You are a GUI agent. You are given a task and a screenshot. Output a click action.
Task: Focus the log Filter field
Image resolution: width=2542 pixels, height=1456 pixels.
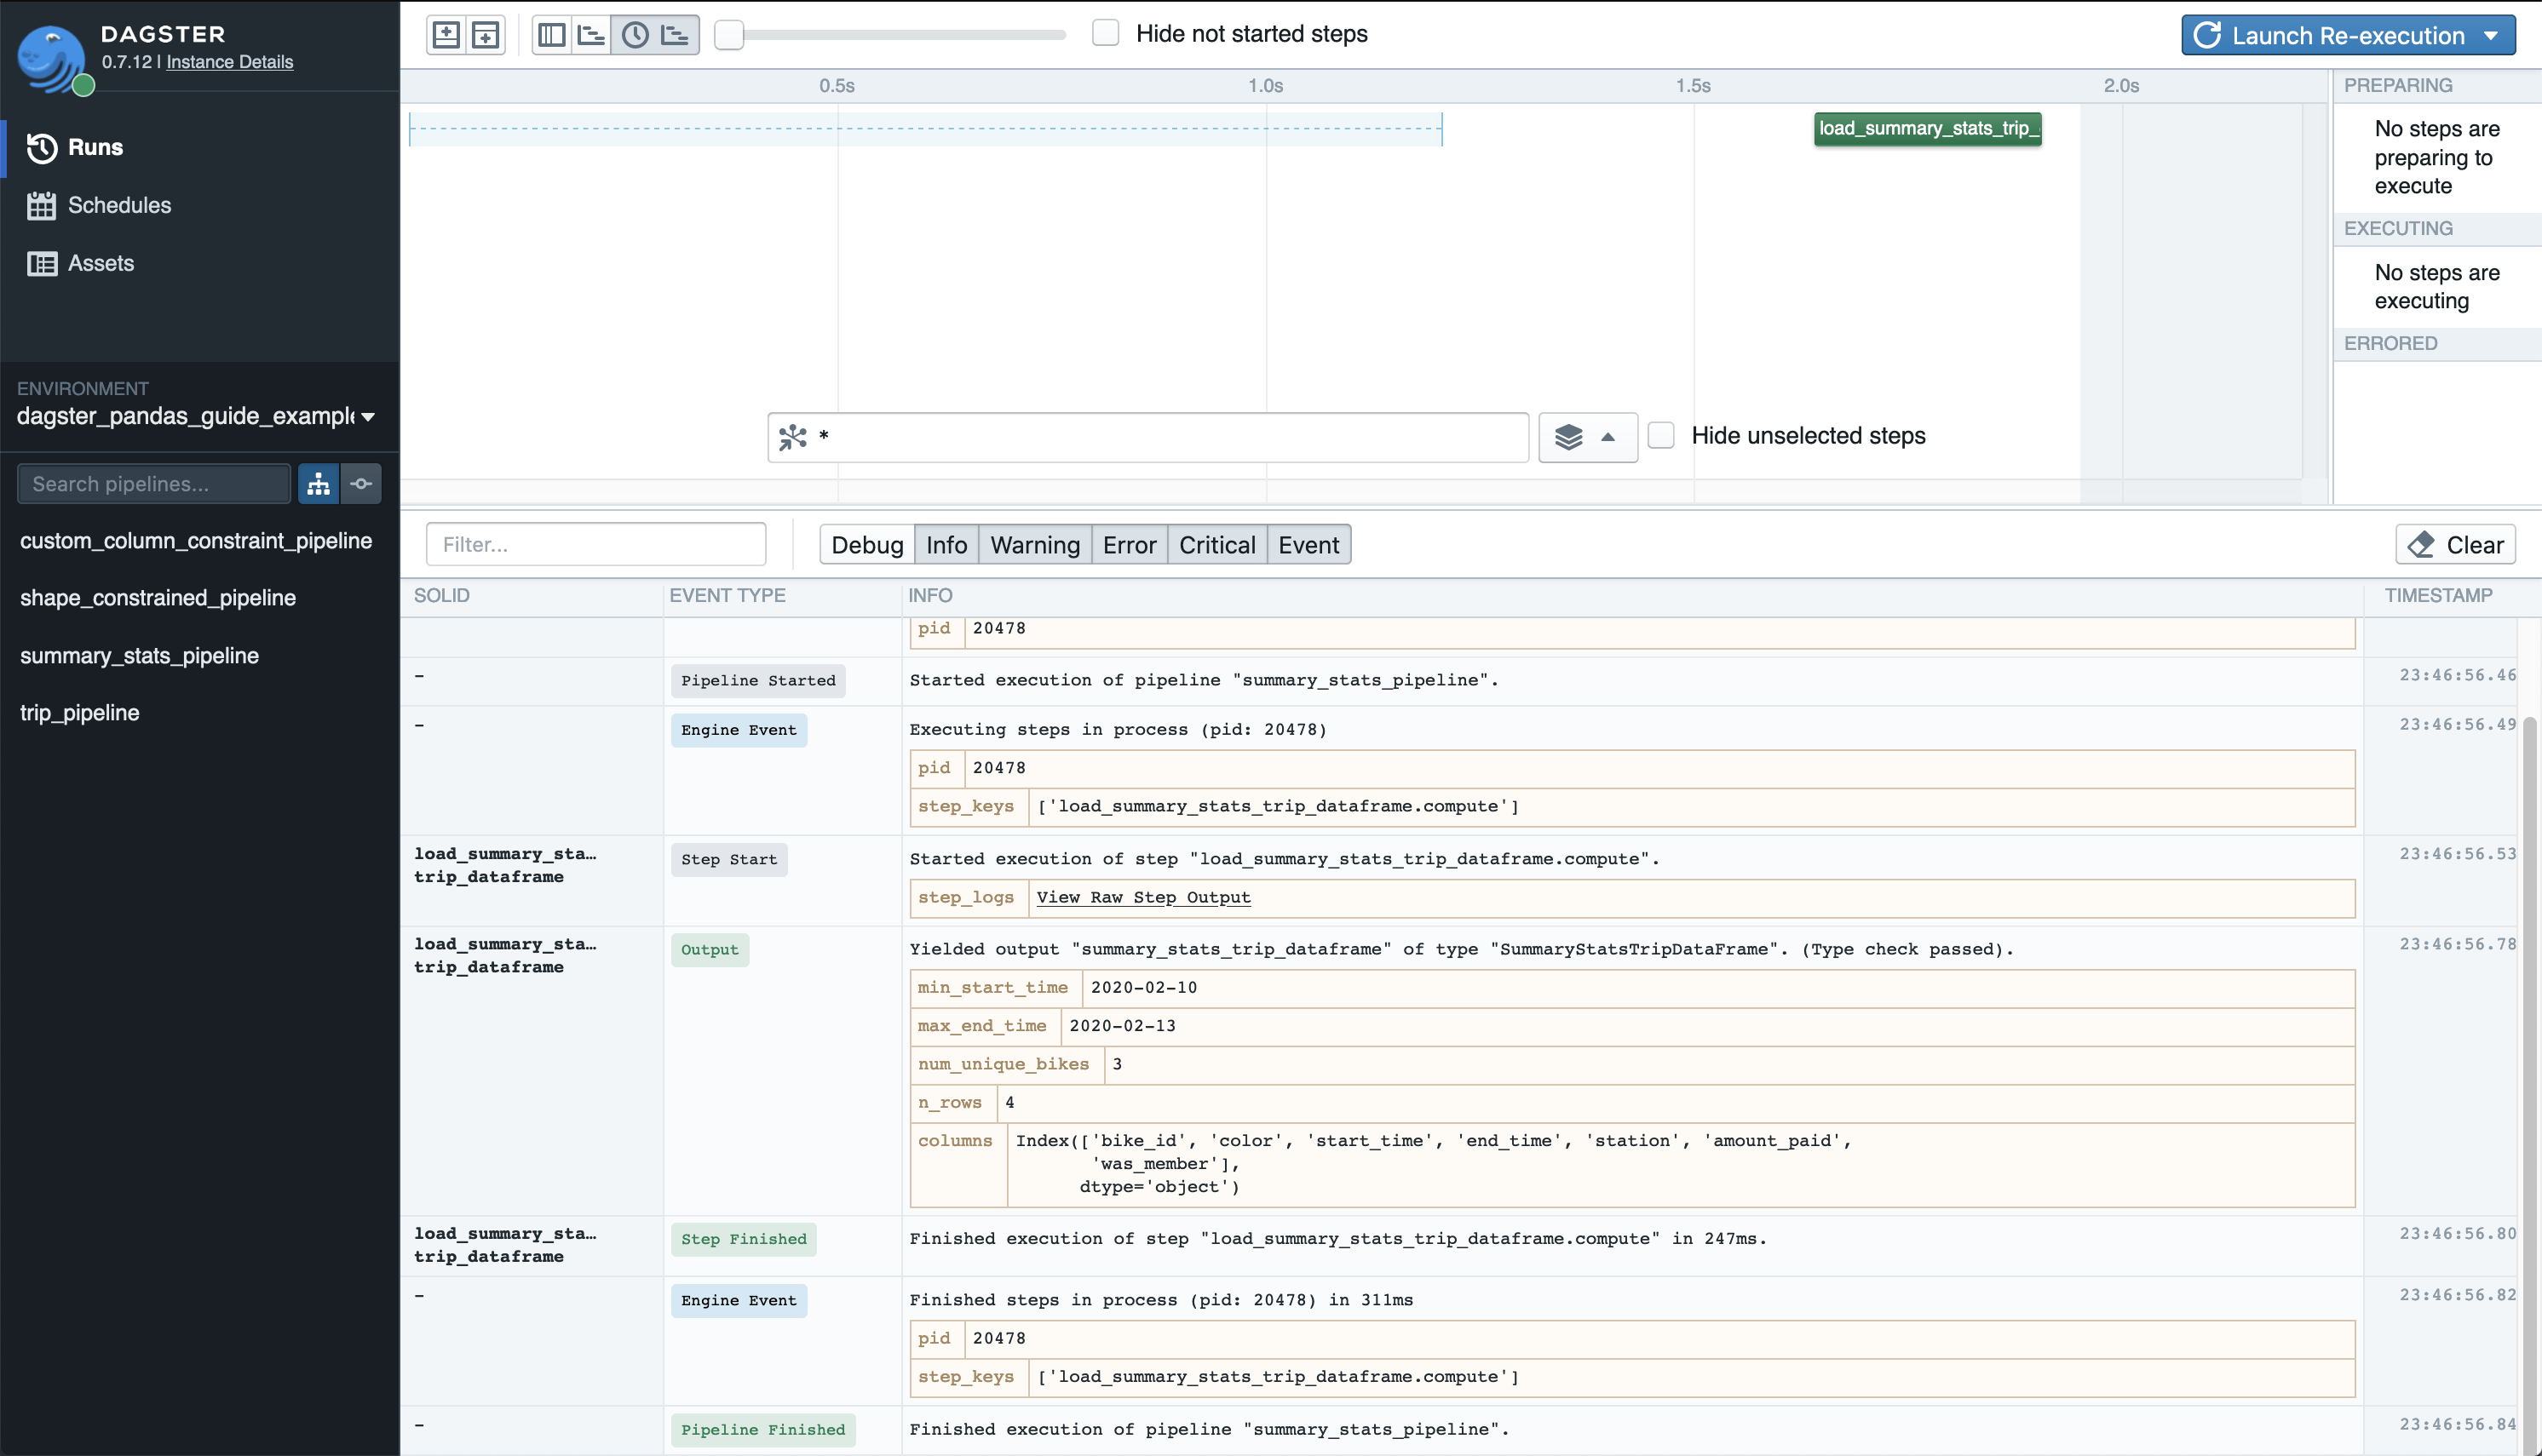click(x=596, y=545)
